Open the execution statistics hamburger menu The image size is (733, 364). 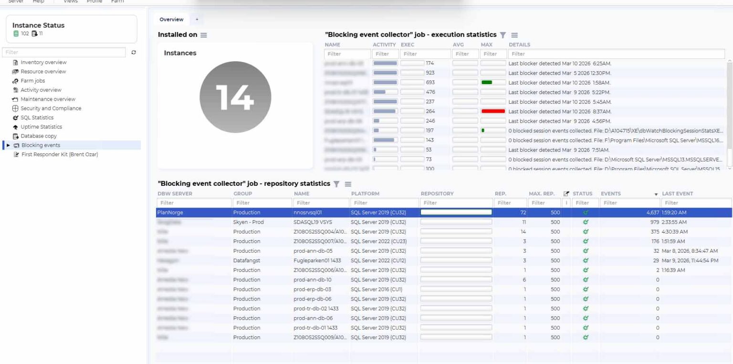[x=514, y=35]
